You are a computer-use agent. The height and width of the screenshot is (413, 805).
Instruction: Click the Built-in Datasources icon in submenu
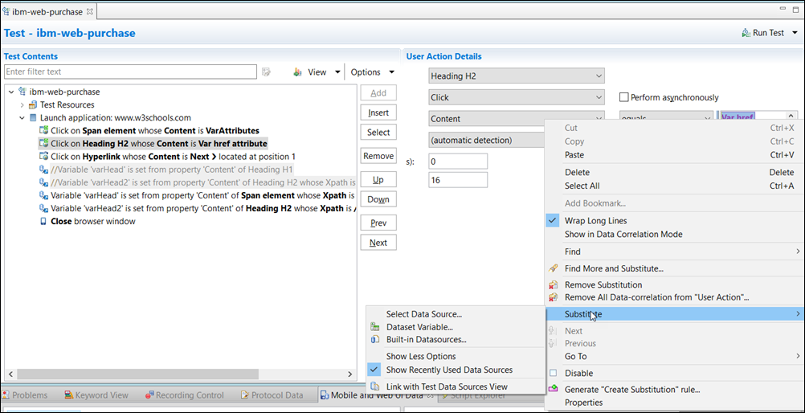(x=375, y=339)
